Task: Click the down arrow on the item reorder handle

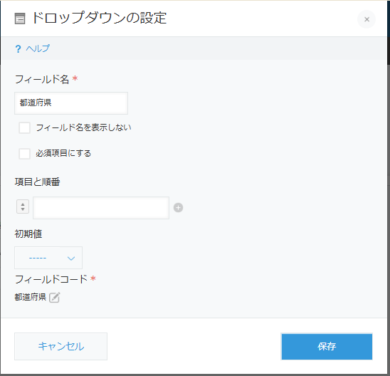Action: pos(23,209)
